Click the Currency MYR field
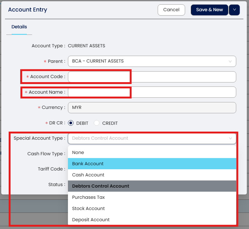Screen dimensions: 249x229 pos(152,108)
